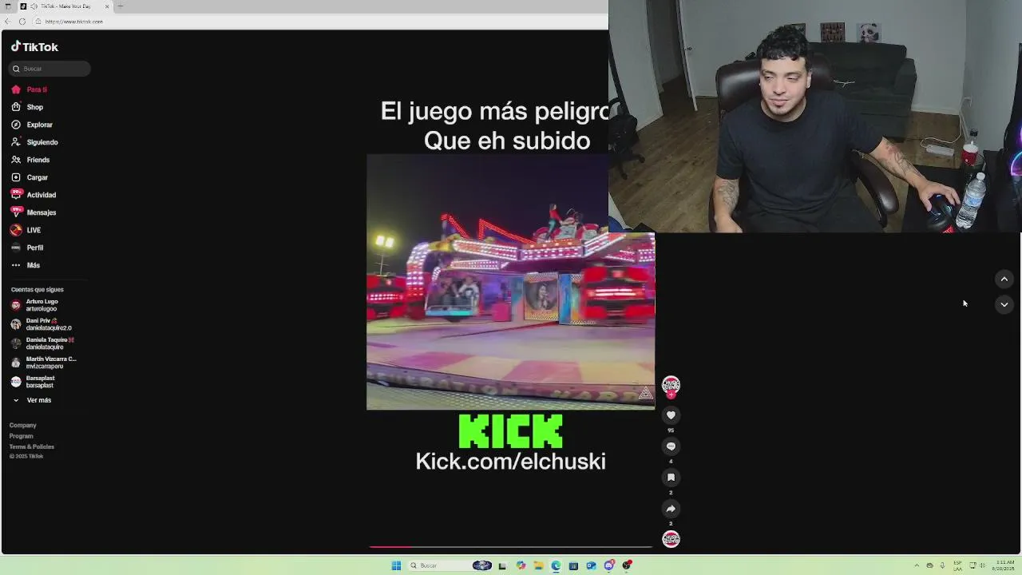The width and height of the screenshot is (1022, 575).
Task: Open Microsoft Edge from the taskbar
Action: tap(556, 565)
